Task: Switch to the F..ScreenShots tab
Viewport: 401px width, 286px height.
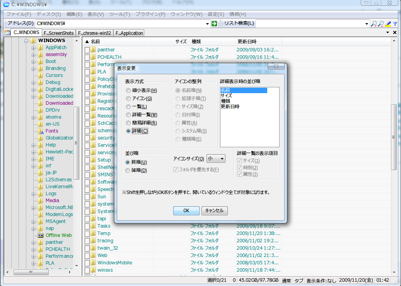Action: (58, 33)
